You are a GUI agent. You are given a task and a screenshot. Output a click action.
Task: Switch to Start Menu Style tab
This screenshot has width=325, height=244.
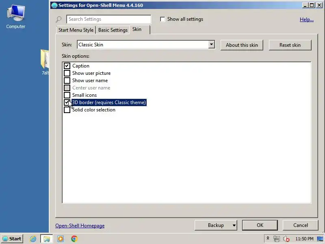point(76,30)
